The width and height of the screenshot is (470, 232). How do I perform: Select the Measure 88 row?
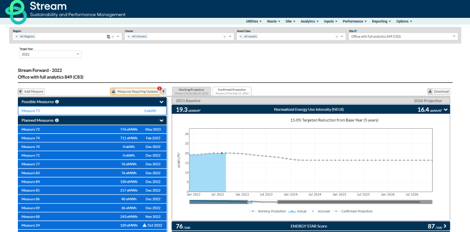pos(92,217)
